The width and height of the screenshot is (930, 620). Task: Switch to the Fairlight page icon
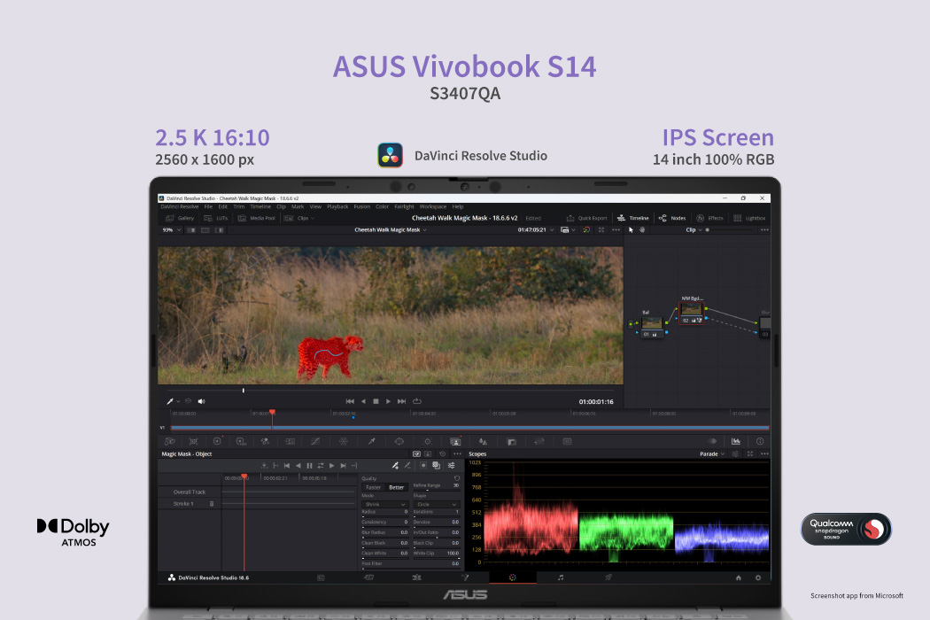click(x=561, y=577)
